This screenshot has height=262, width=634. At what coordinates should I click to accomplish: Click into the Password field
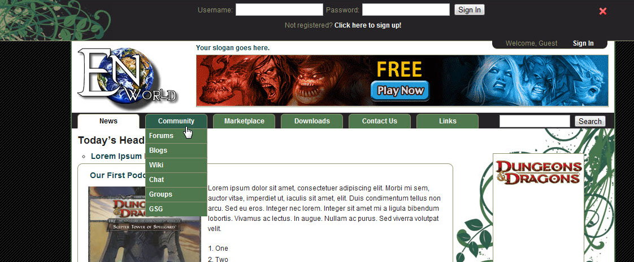(x=406, y=10)
